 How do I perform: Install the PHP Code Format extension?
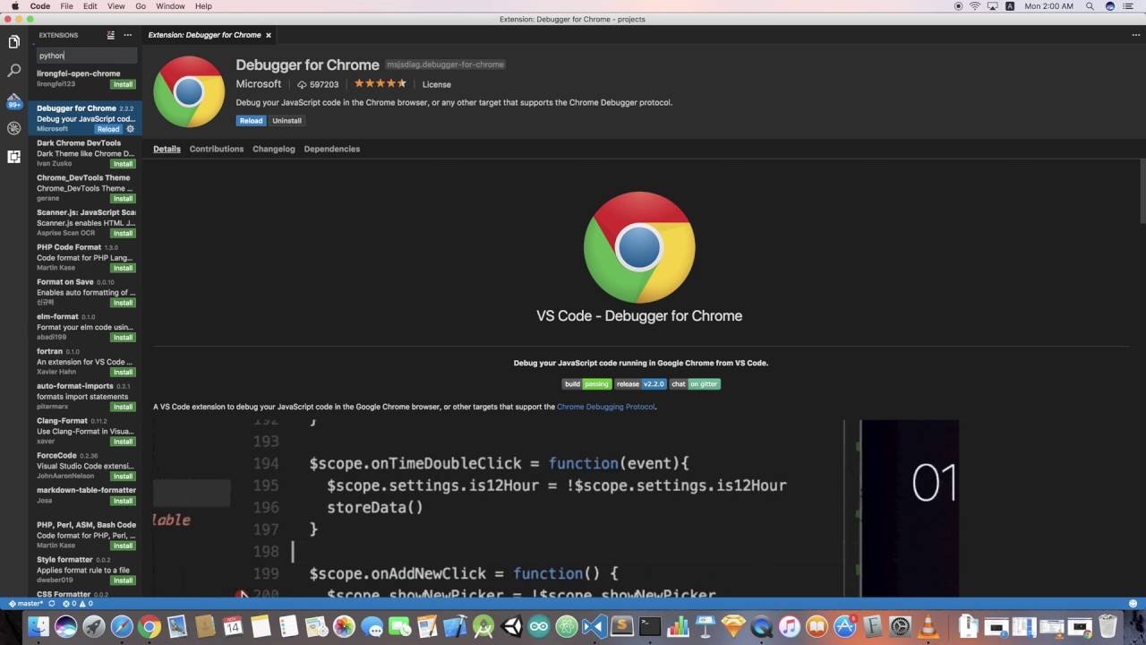pos(123,268)
